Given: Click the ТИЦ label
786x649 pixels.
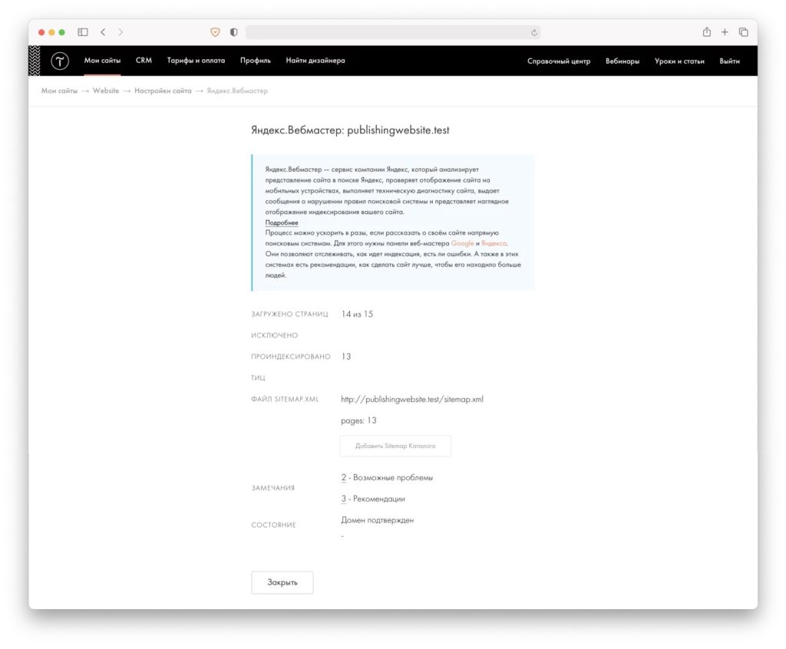Looking at the screenshot, I should [x=258, y=378].
